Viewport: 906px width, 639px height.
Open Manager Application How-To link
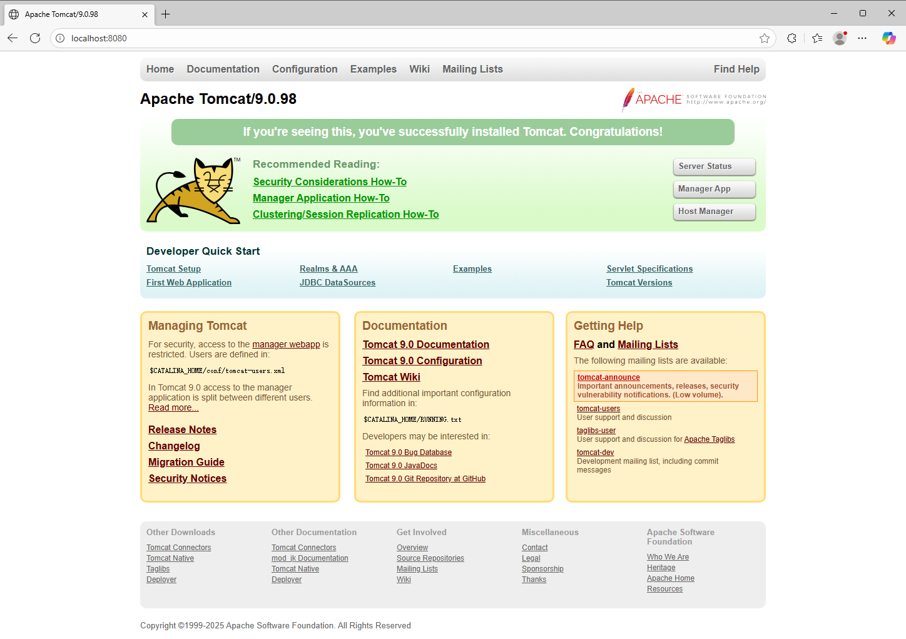(321, 198)
